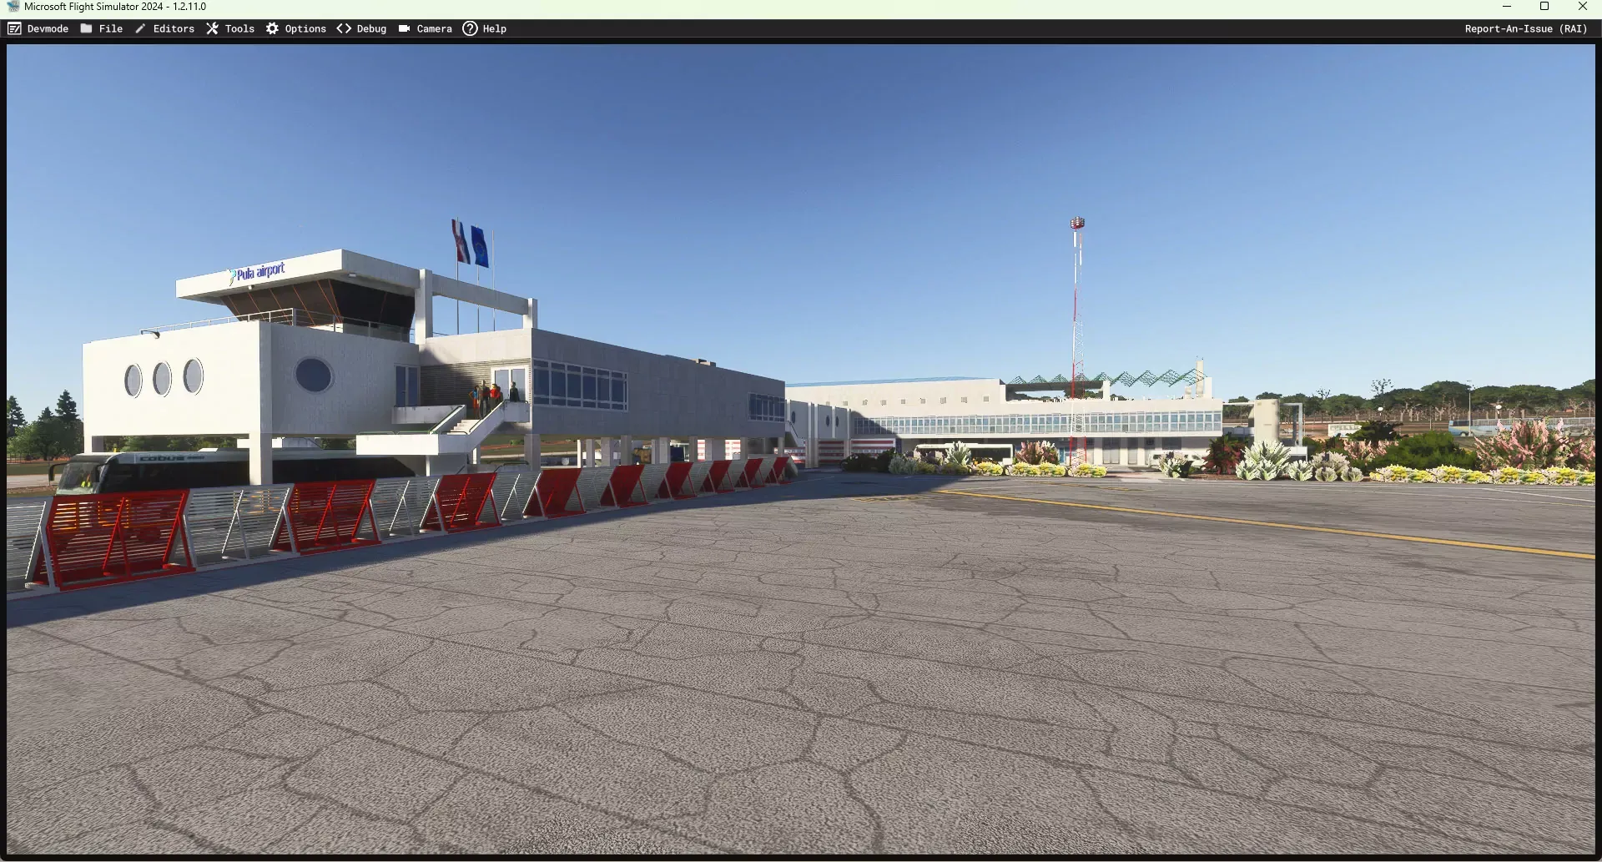1602x862 pixels.
Task: Minimize the Flight Simulator window
Action: pyautogui.click(x=1507, y=7)
